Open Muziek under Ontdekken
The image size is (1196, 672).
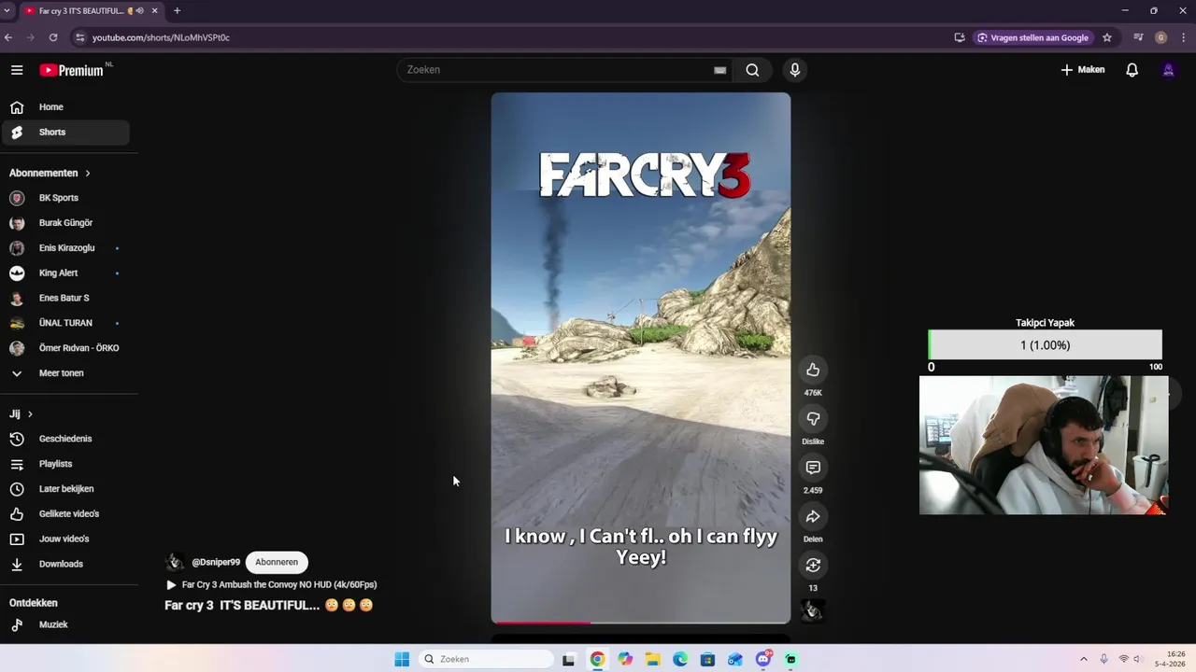coord(65,624)
